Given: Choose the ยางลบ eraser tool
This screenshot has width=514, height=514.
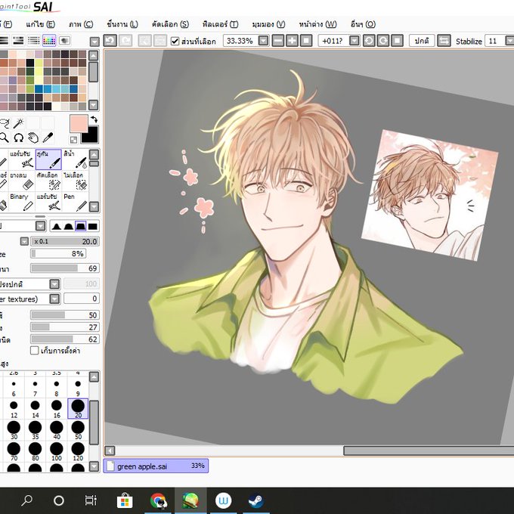Looking at the screenshot, I should click(21, 181).
